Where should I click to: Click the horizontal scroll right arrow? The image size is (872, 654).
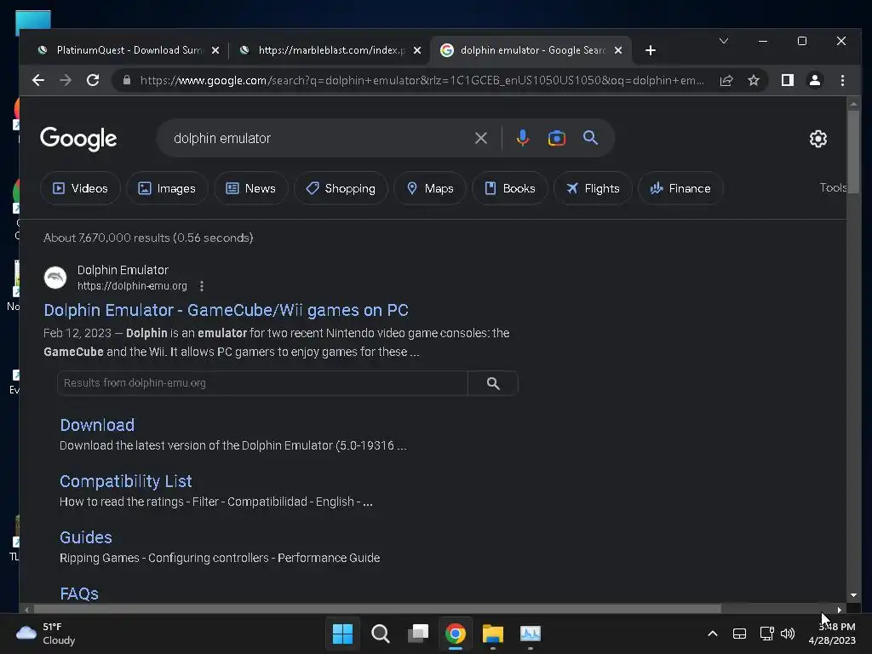click(839, 610)
